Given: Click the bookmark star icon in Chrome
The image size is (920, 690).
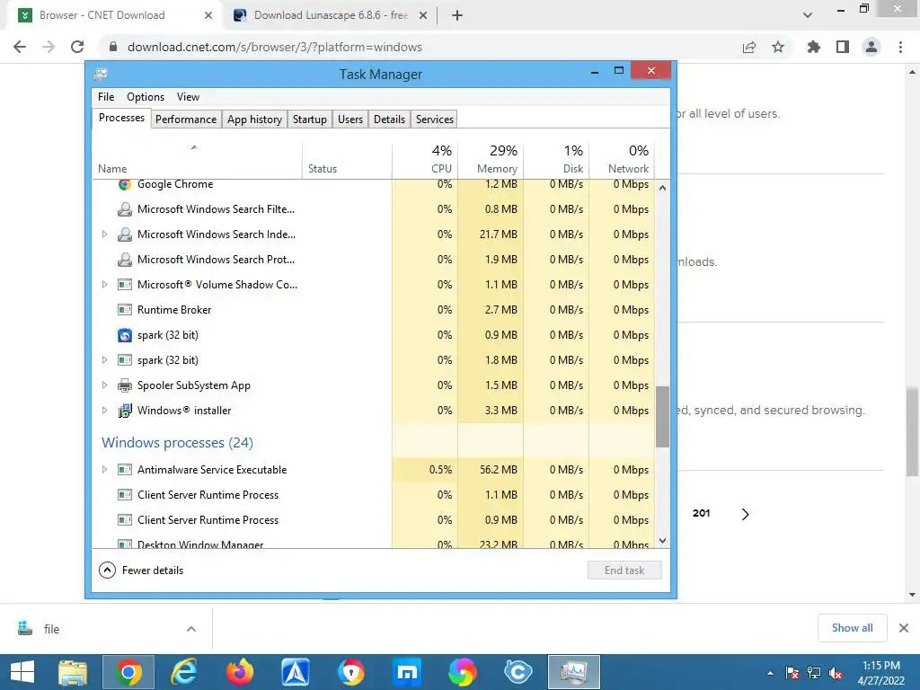Looking at the screenshot, I should (778, 47).
